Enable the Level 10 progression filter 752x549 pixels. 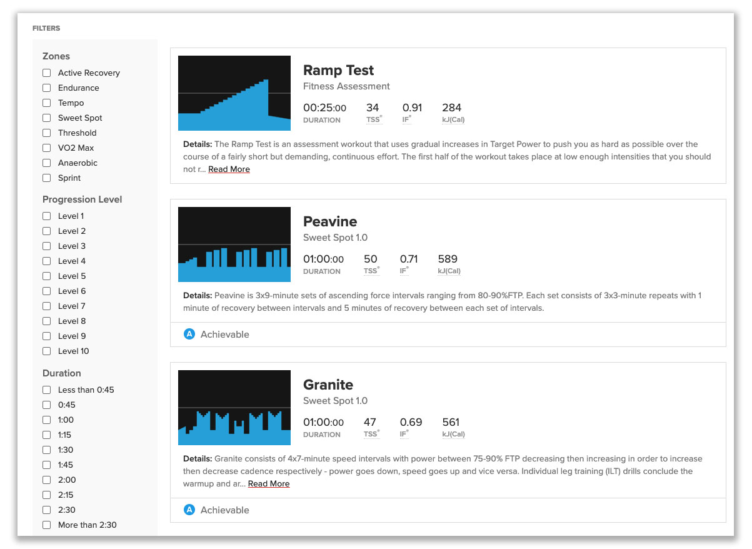point(46,351)
